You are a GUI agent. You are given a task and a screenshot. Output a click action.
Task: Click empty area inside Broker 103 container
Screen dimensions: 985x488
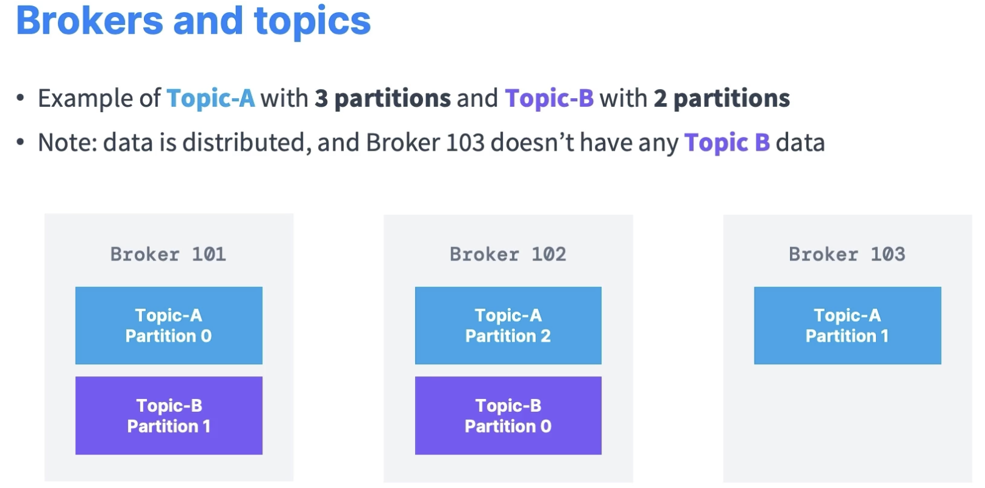point(847,421)
